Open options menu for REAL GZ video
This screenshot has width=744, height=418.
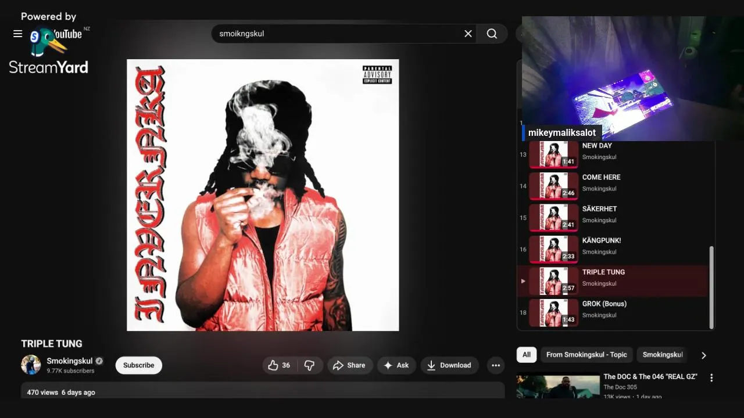[711, 377]
